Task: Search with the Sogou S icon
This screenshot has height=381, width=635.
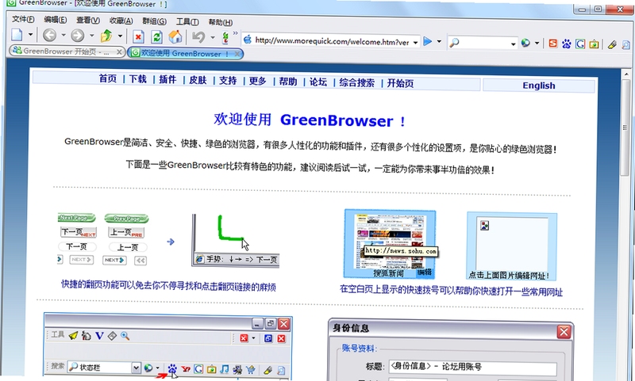Action: [x=552, y=44]
